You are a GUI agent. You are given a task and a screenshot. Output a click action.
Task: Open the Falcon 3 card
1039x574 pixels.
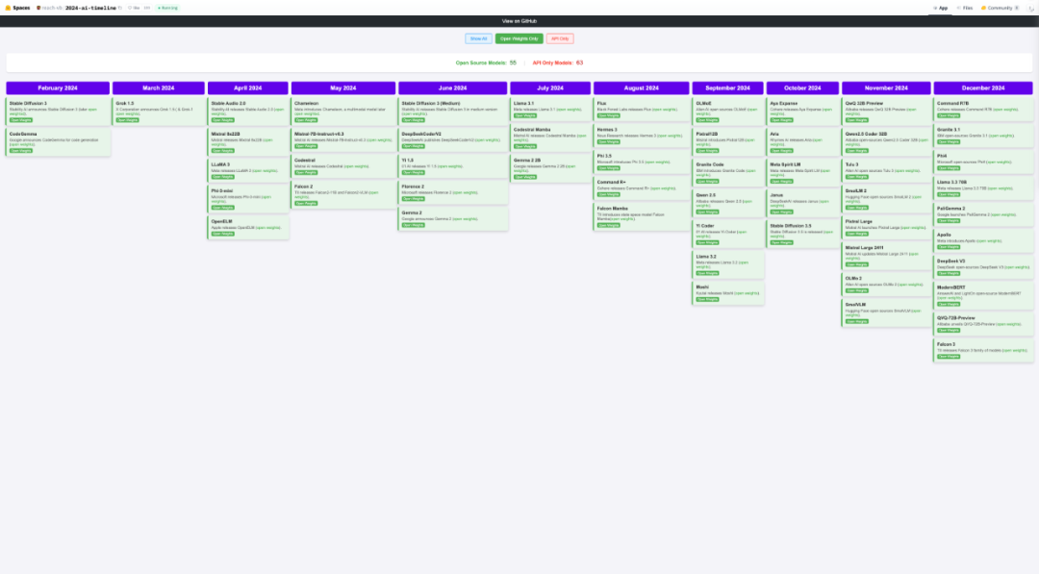(983, 351)
